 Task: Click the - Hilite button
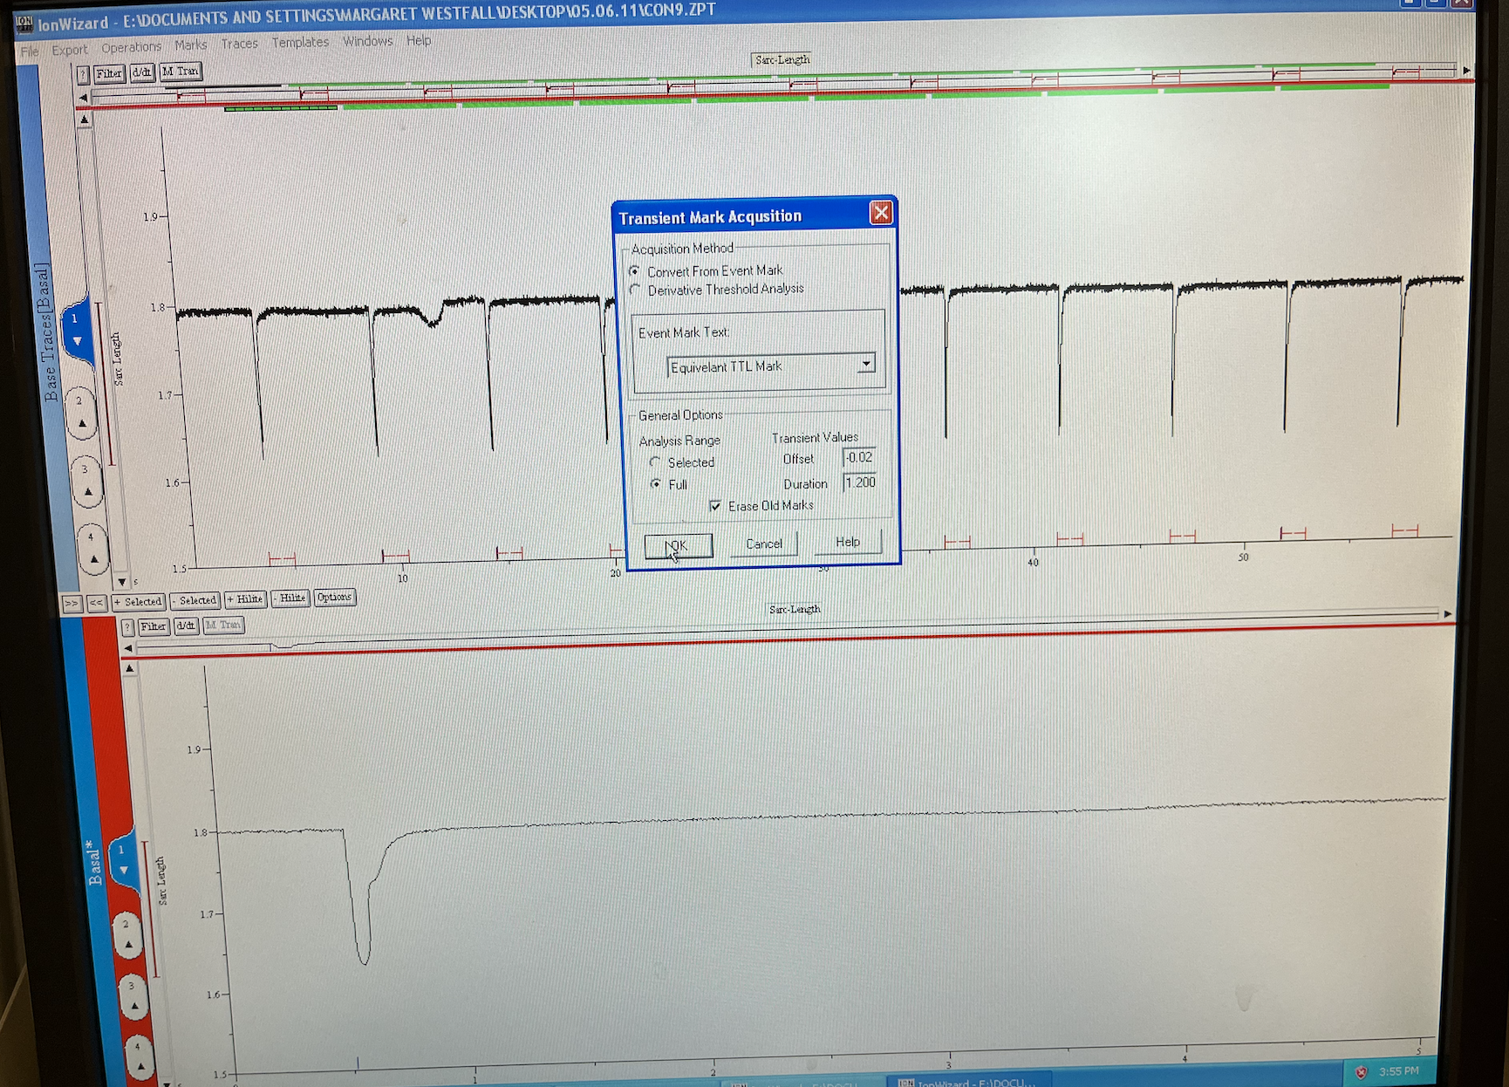290,598
